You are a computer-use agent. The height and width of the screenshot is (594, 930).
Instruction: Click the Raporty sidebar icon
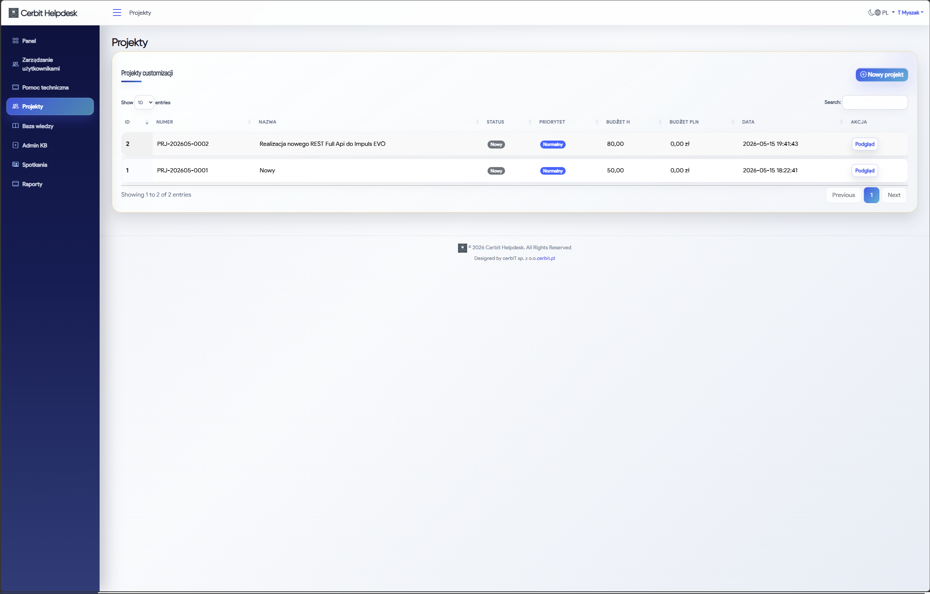pyautogui.click(x=16, y=184)
